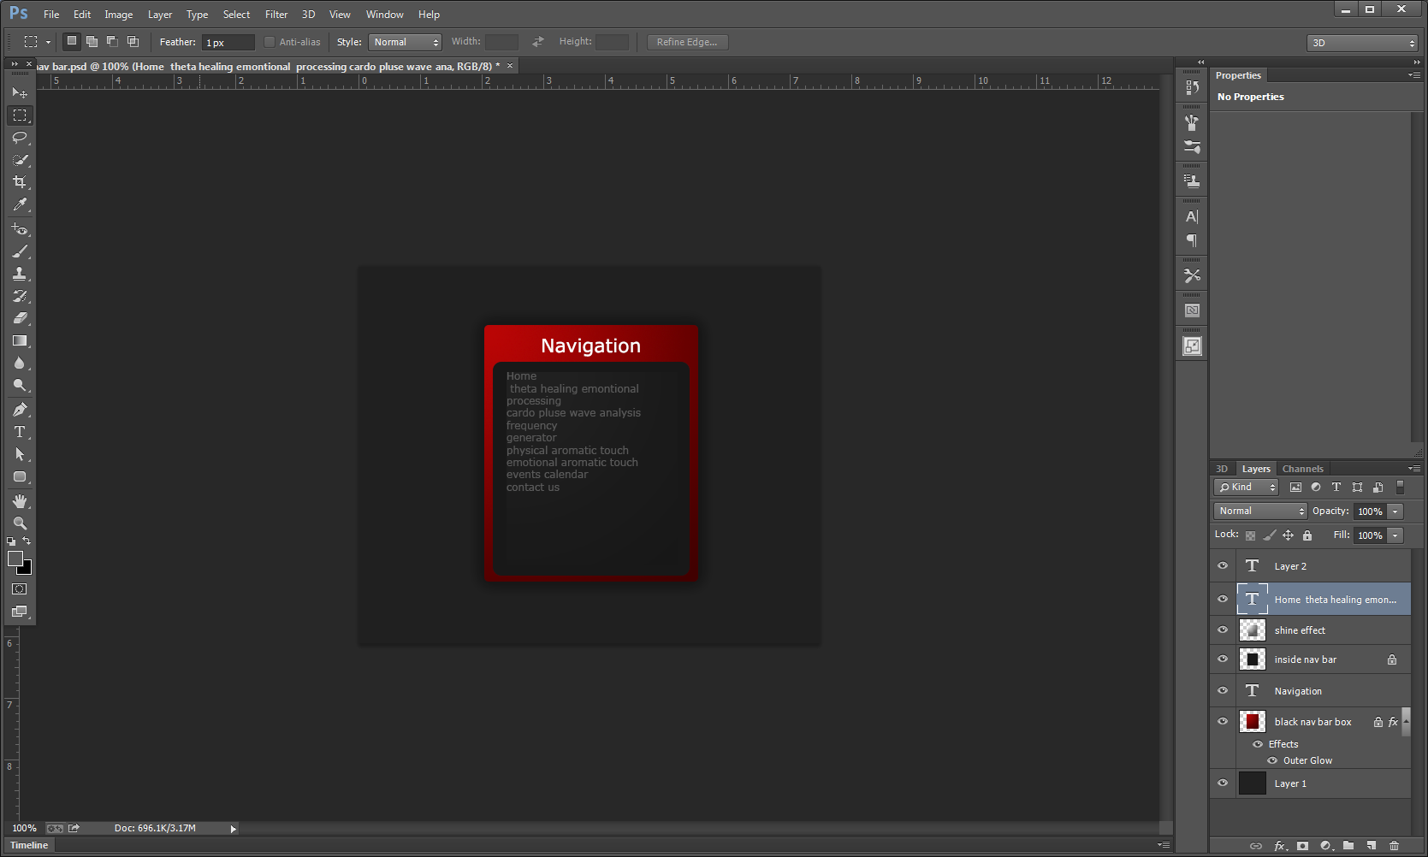This screenshot has width=1428, height=857.
Task: Pick the Eyedropper tool
Action: pyautogui.click(x=20, y=204)
